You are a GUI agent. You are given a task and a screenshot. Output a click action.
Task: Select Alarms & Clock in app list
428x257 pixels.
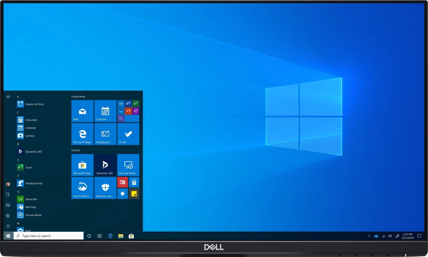pyautogui.click(x=35, y=104)
